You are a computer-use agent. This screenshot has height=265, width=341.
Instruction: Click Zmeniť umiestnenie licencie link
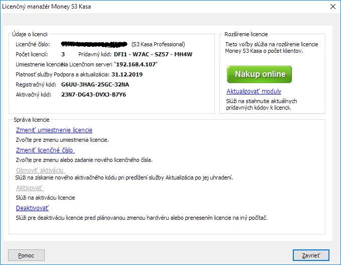pos(54,130)
